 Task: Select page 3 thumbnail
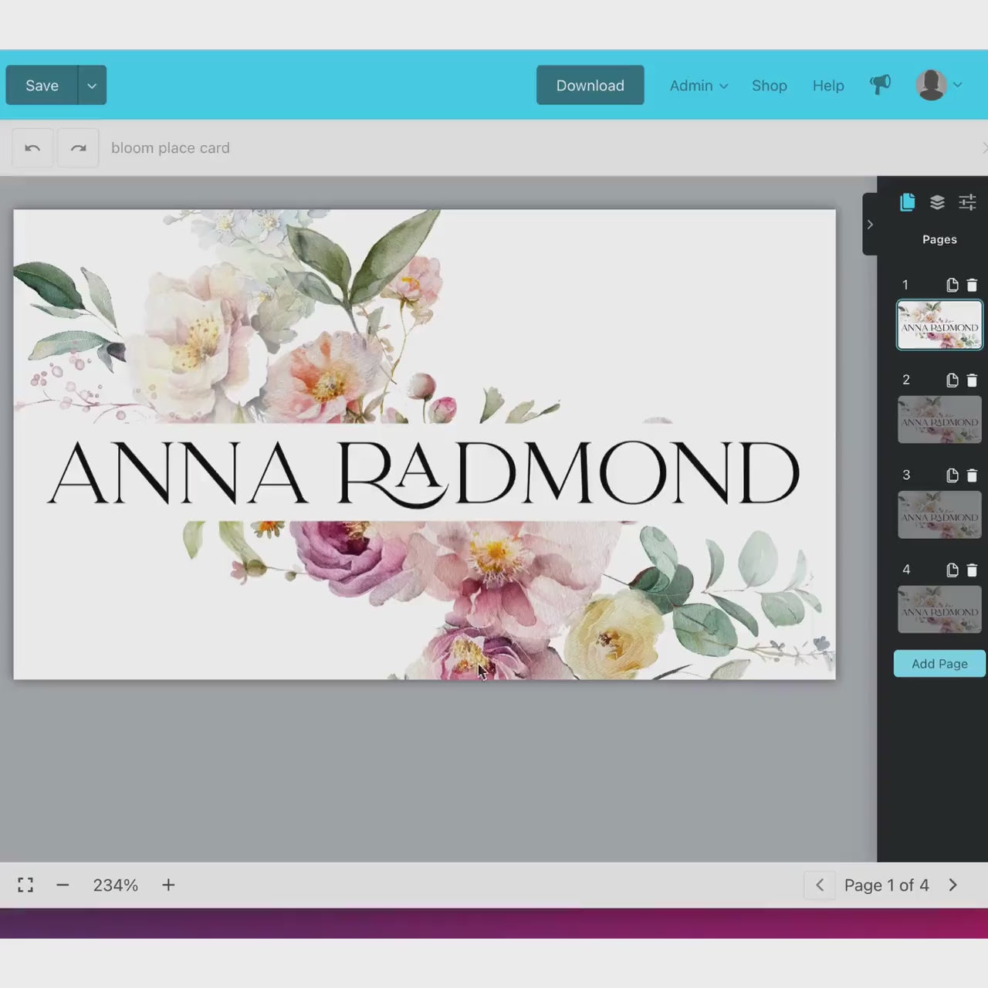tap(939, 515)
